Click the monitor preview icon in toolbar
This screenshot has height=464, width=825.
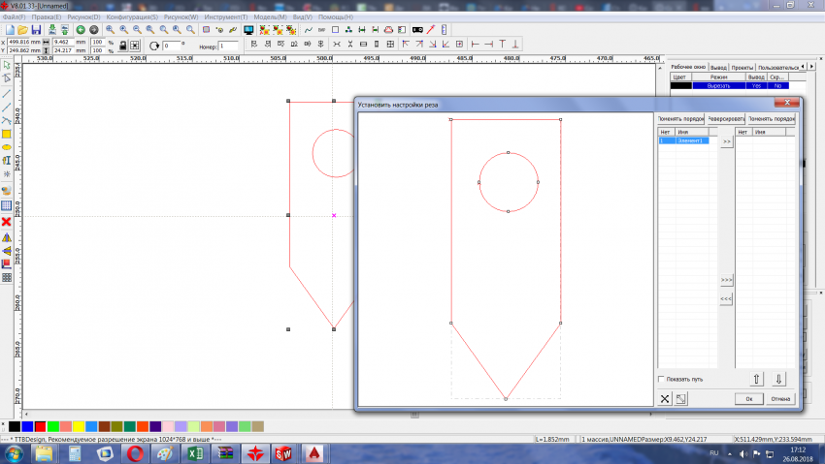(x=248, y=30)
